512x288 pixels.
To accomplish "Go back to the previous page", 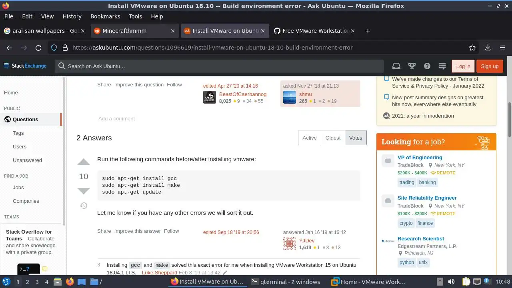I will pyautogui.click(x=10, y=48).
